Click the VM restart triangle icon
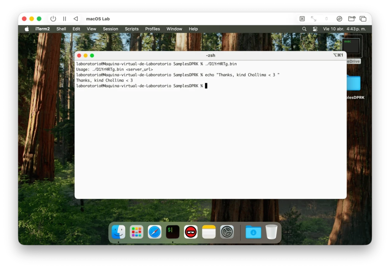 click(x=75, y=19)
